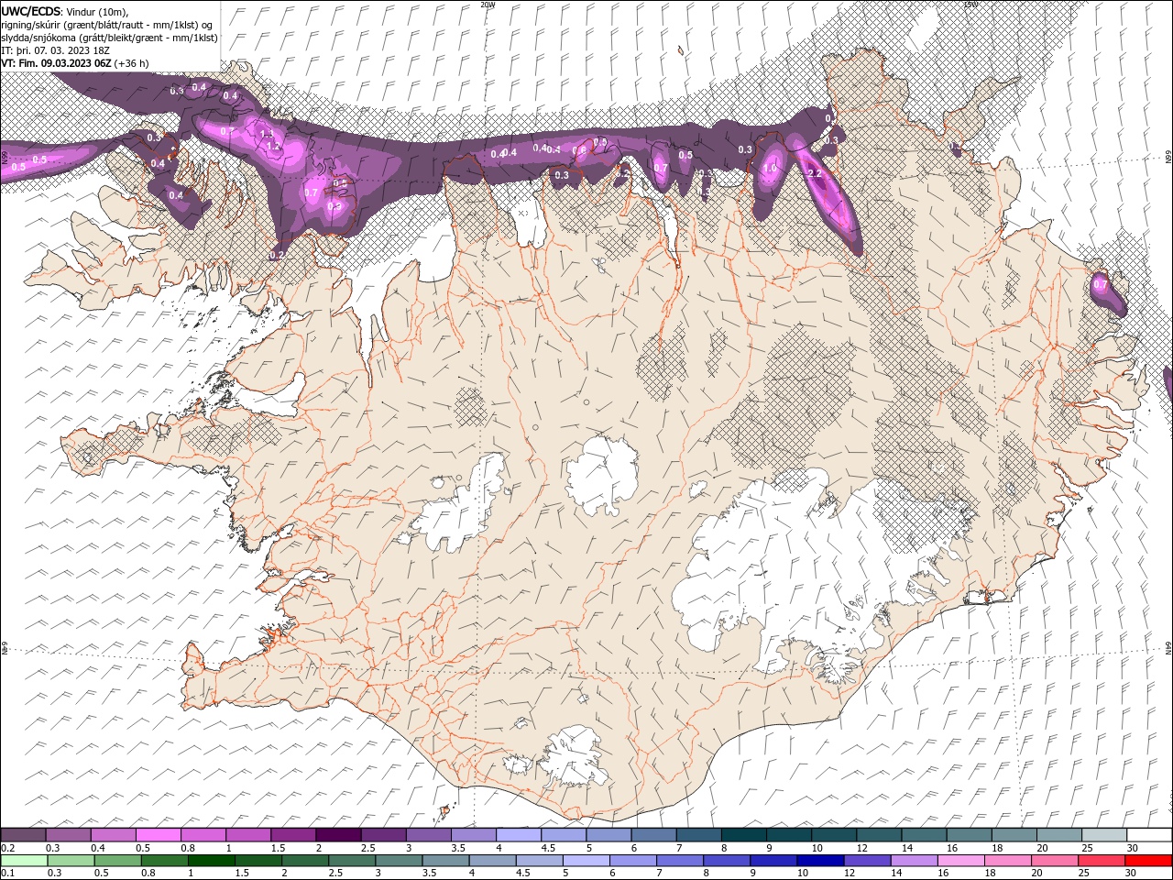Select the bright pink snow swatch labeled 0.5

tap(158, 835)
